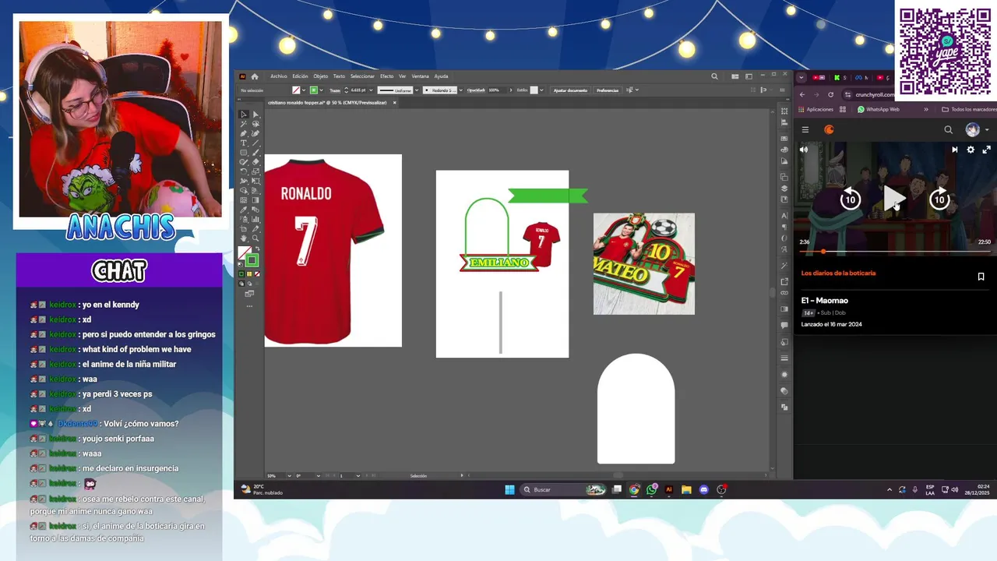Open the Edit Toolbar three-dots button

249,305
